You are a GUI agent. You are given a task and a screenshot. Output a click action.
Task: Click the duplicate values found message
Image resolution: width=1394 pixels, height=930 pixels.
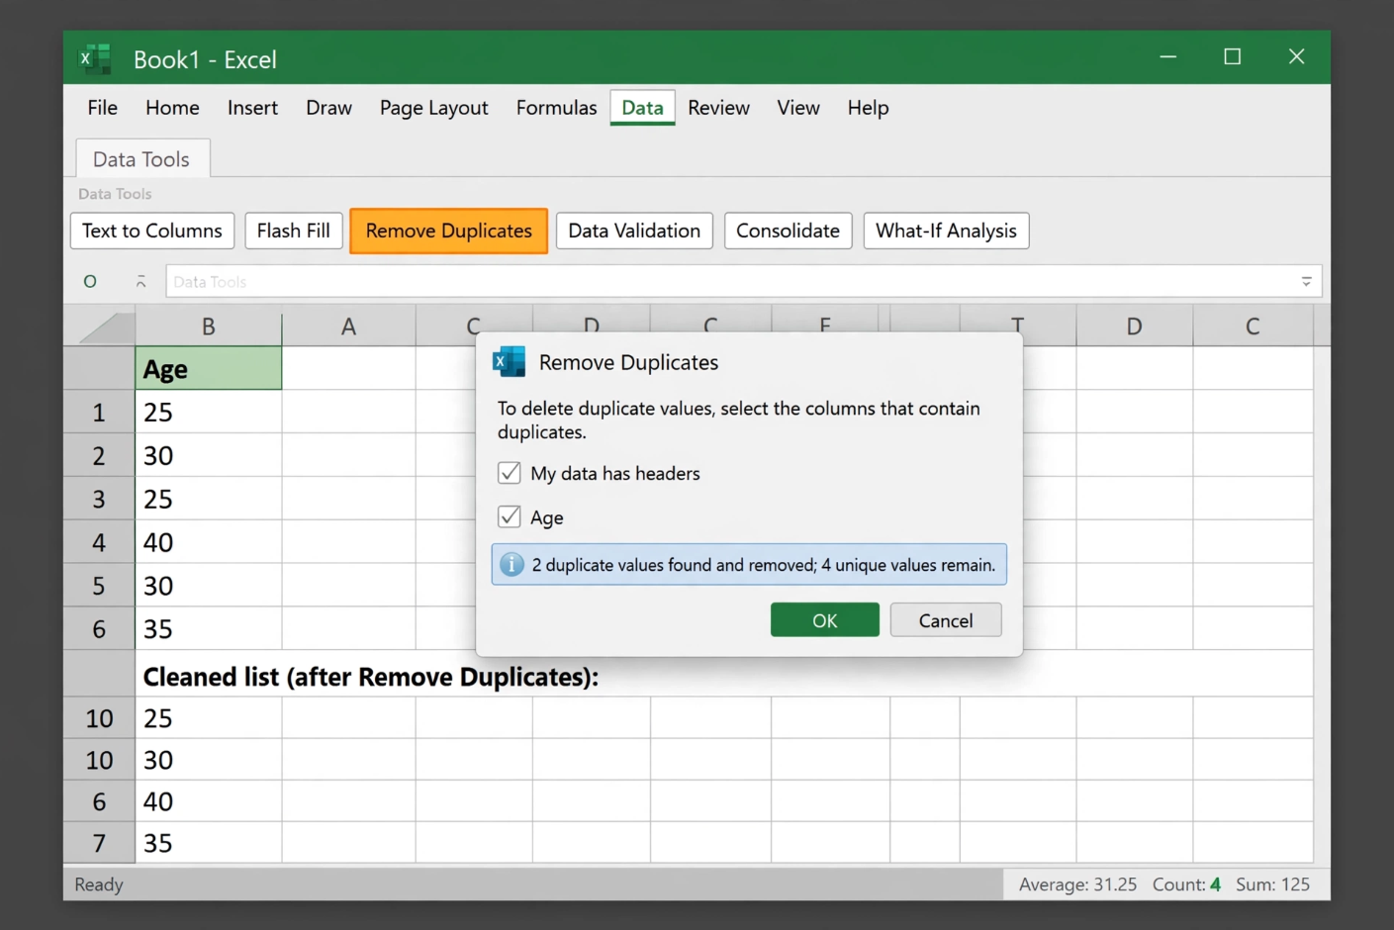click(x=749, y=565)
